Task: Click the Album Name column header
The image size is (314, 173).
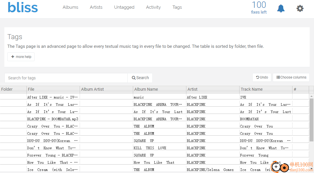Action: coord(160,89)
